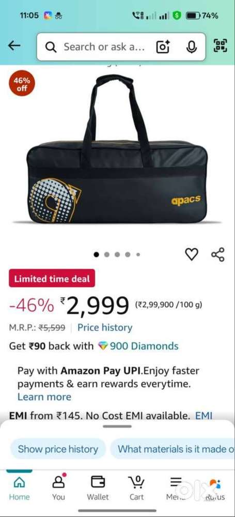Select the Home tab
Image resolution: width=235 pixels, height=517 pixels.
(x=19, y=488)
